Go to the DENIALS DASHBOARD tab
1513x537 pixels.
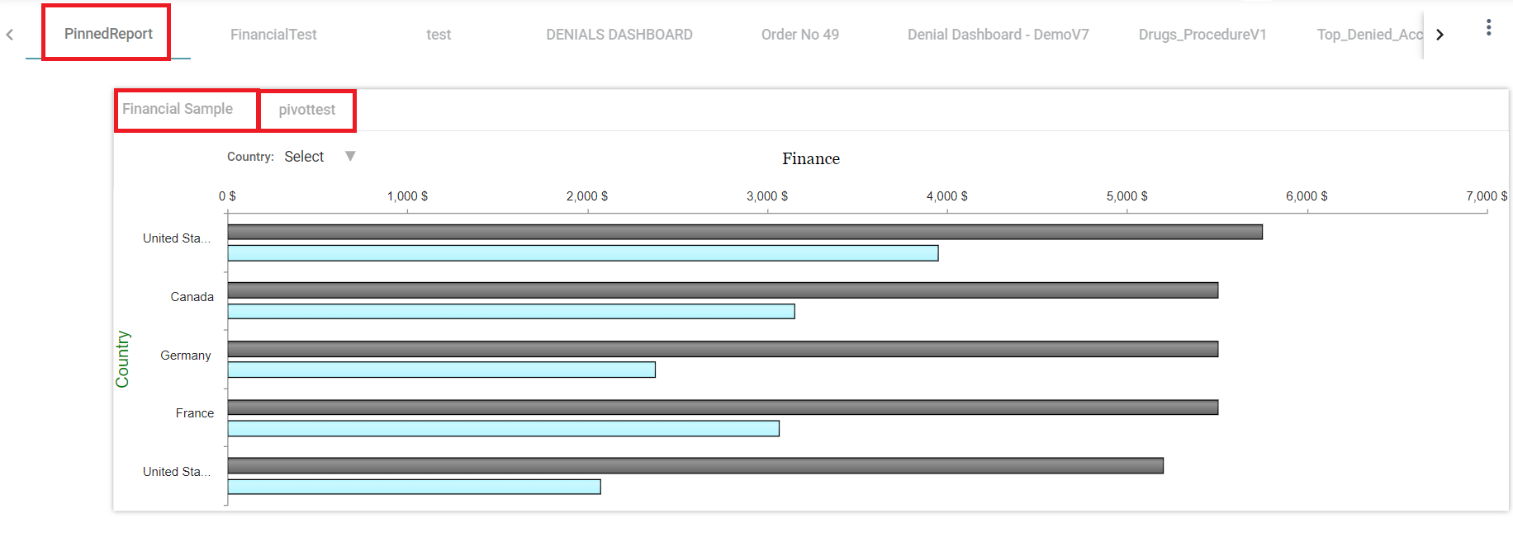[619, 35]
